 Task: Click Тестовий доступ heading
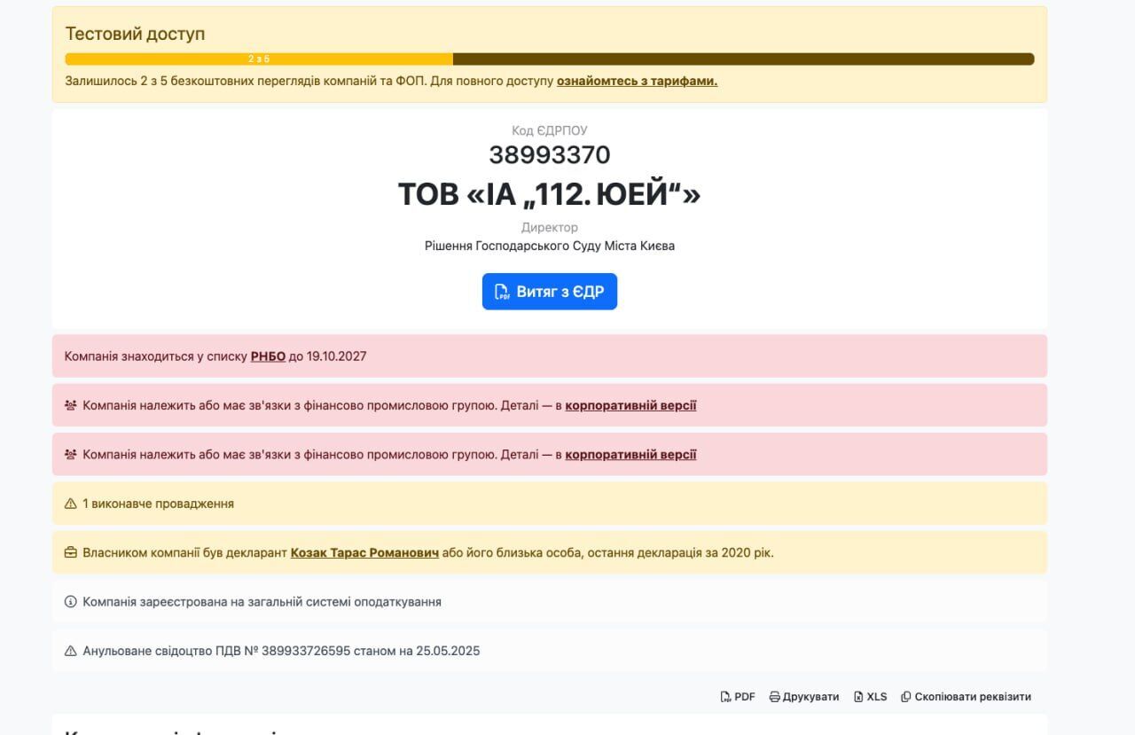click(135, 34)
